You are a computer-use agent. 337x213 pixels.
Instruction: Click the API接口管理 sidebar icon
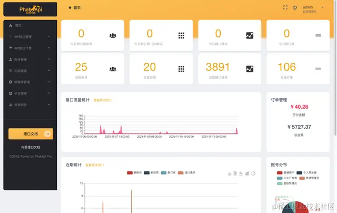11,36
